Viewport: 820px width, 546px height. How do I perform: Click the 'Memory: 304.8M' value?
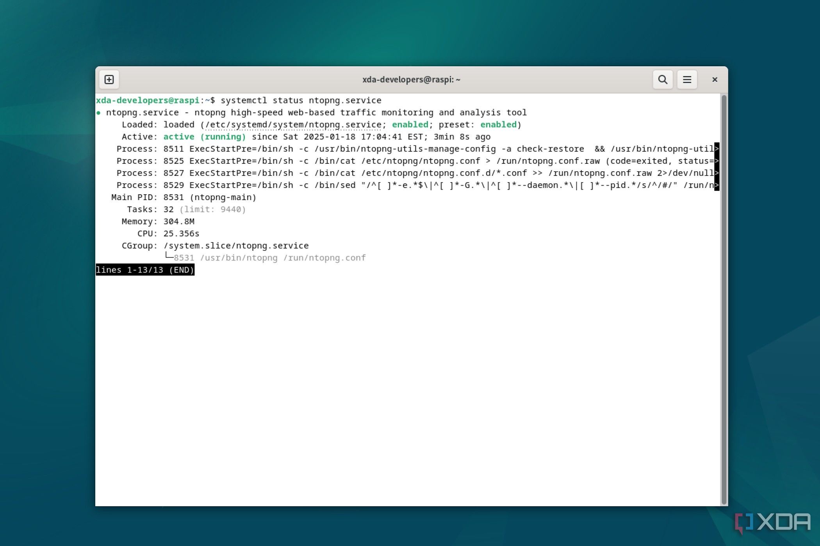[178, 222]
